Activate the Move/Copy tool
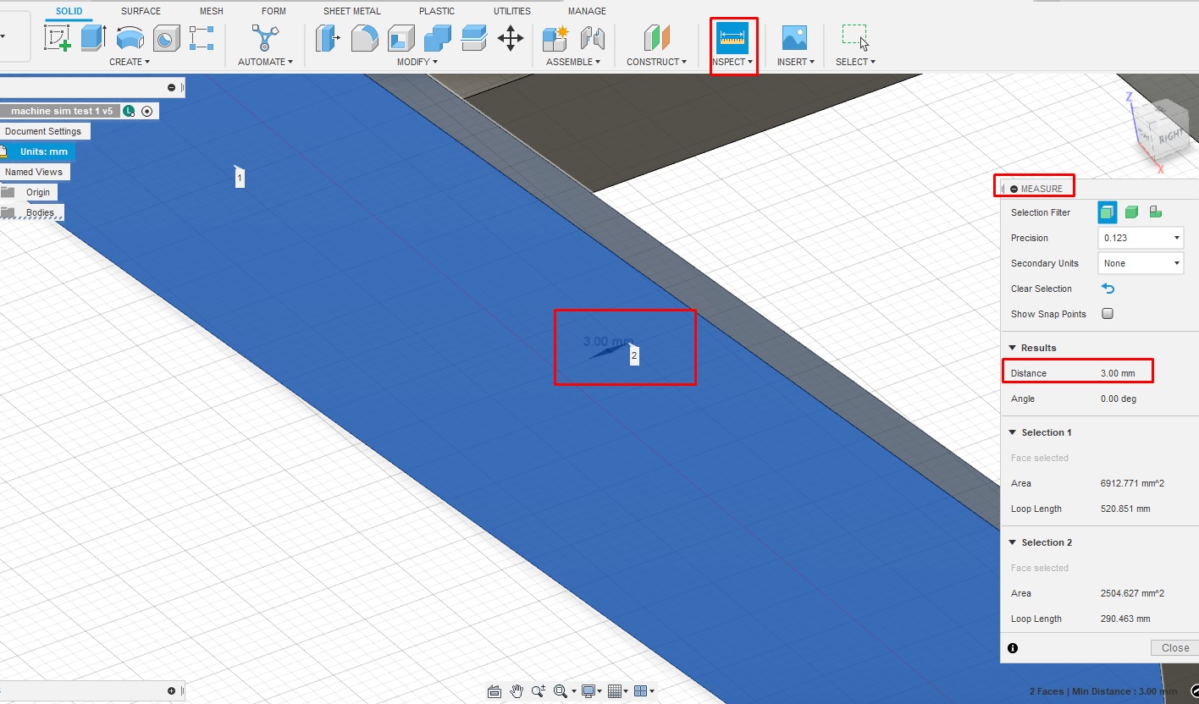This screenshot has width=1199, height=704. tap(511, 37)
